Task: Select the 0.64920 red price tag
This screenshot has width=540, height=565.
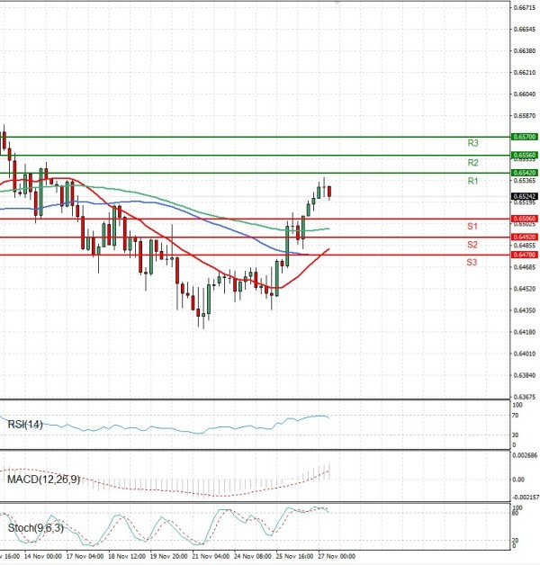Action: click(524, 237)
